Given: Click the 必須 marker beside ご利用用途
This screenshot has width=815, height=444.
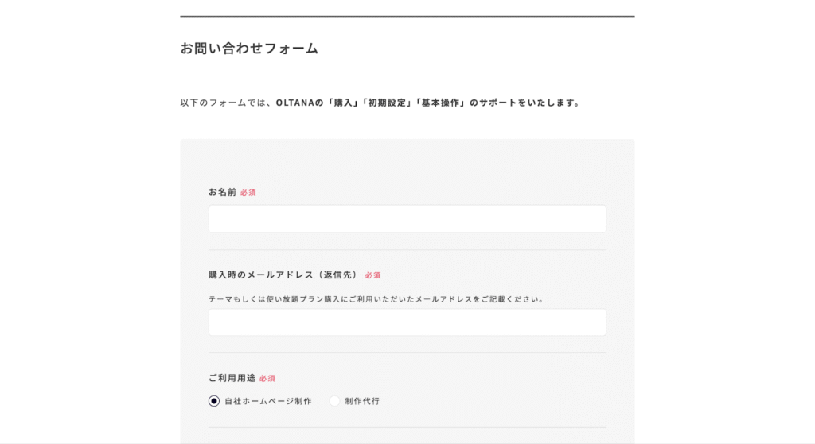Looking at the screenshot, I should pyautogui.click(x=267, y=379).
